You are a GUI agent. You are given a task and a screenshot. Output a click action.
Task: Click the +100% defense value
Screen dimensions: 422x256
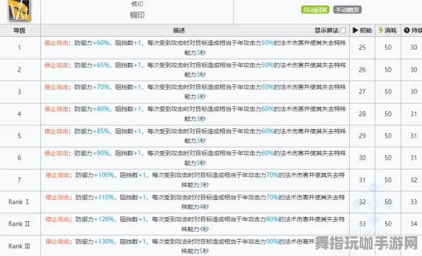pyautogui.click(x=104, y=175)
